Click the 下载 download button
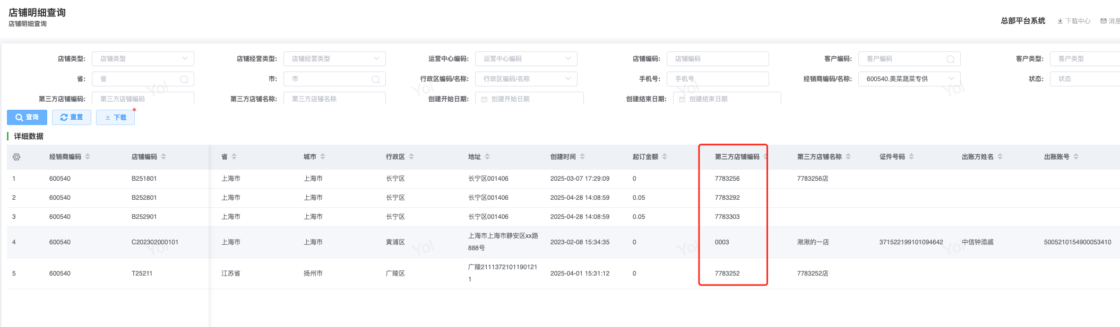This screenshot has height=327, width=1120. (x=115, y=117)
